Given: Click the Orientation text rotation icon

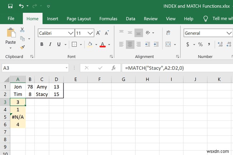Looking at the screenshot, I should pyautogui.click(x=148, y=32).
